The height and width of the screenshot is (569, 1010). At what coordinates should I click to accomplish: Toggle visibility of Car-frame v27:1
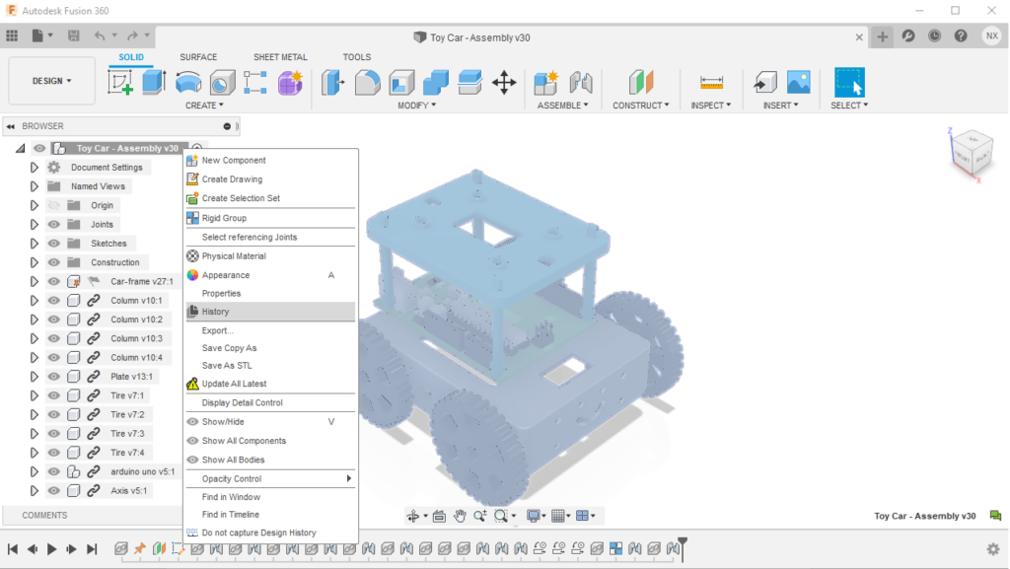click(x=53, y=280)
